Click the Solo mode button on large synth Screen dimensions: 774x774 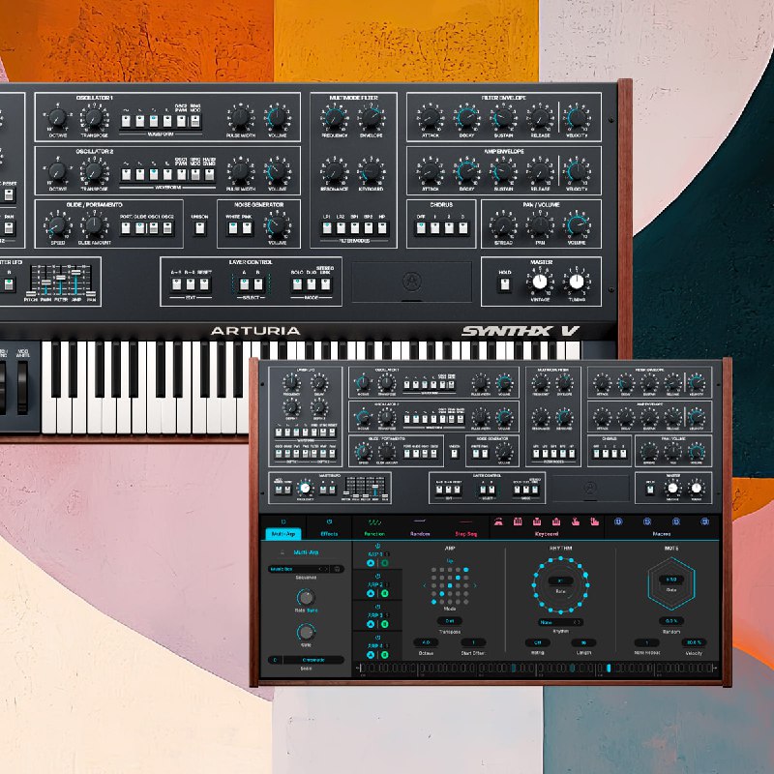(x=297, y=284)
